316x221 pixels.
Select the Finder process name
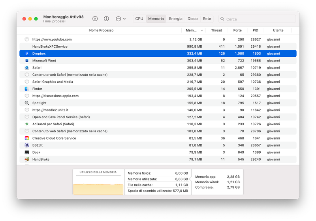coord(37,89)
